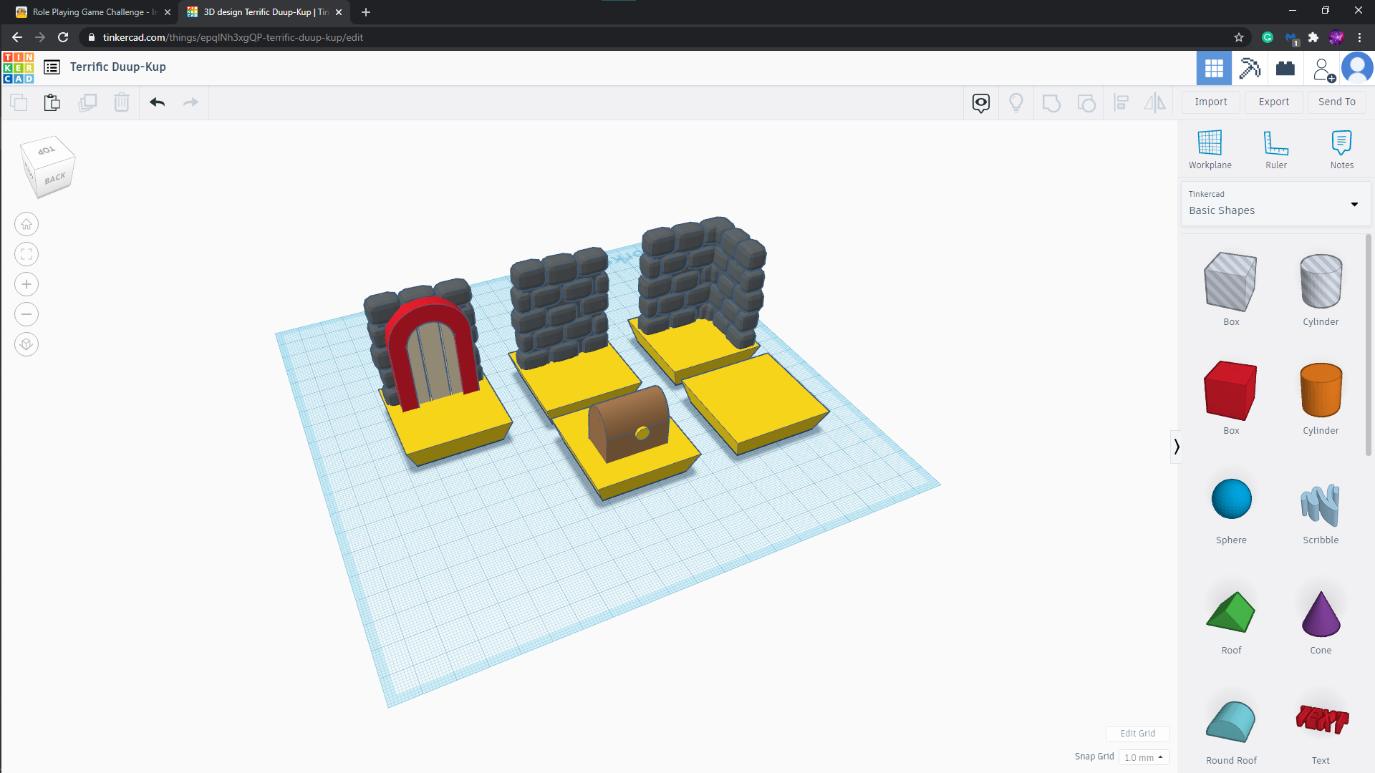1375x773 pixels.
Task: Toggle the View notes eye icon
Action: click(981, 103)
